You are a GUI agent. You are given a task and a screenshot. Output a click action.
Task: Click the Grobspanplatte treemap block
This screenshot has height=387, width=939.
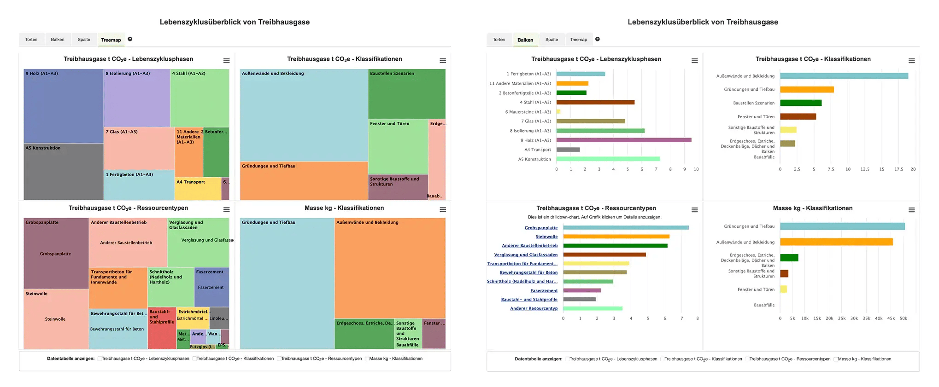point(56,254)
